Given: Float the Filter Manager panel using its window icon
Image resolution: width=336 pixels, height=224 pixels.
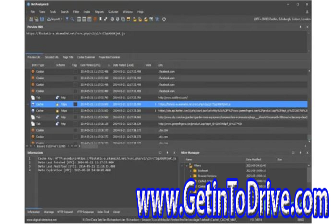Looking at the screenshot, I should (x=293, y=153).
